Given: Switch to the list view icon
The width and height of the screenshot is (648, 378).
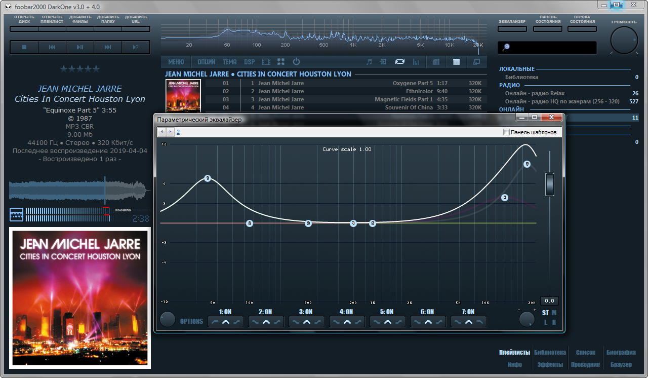Looking at the screenshot, I should coord(456,62).
